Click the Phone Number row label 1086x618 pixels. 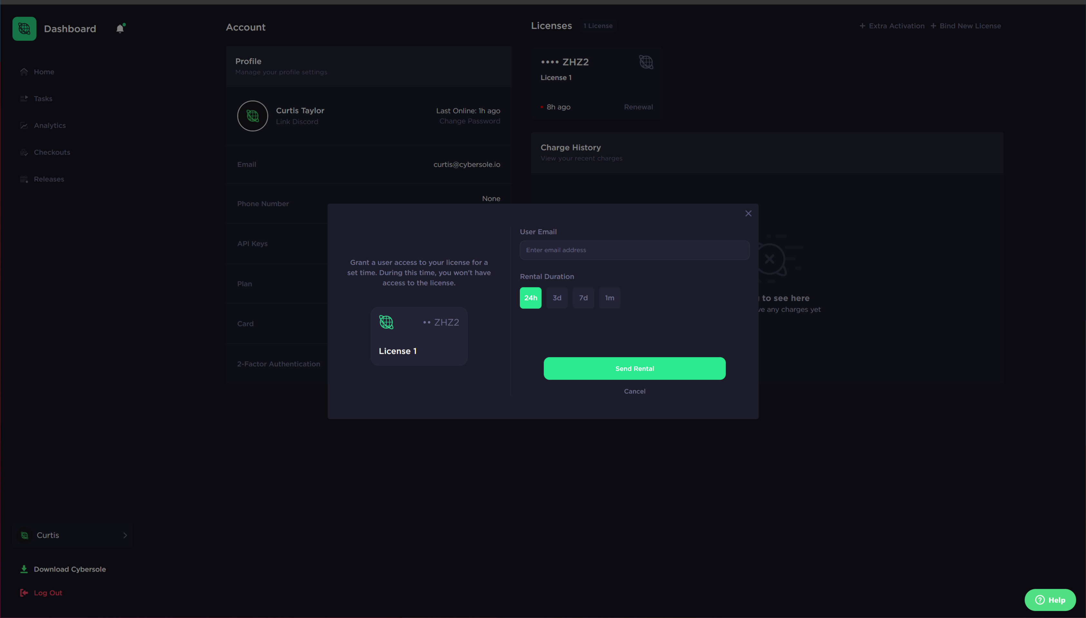coord(263,204)
